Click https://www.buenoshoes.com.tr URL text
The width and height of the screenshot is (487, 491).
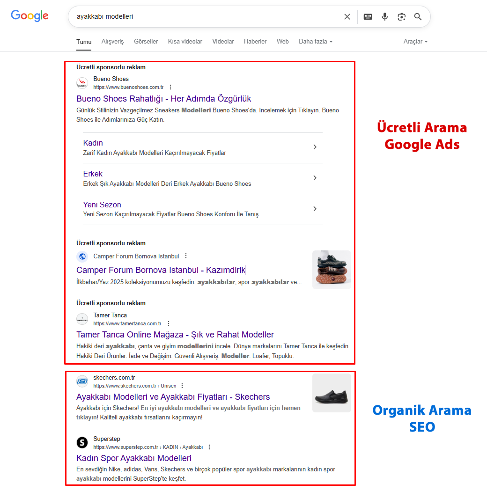(x=128, y=87)
